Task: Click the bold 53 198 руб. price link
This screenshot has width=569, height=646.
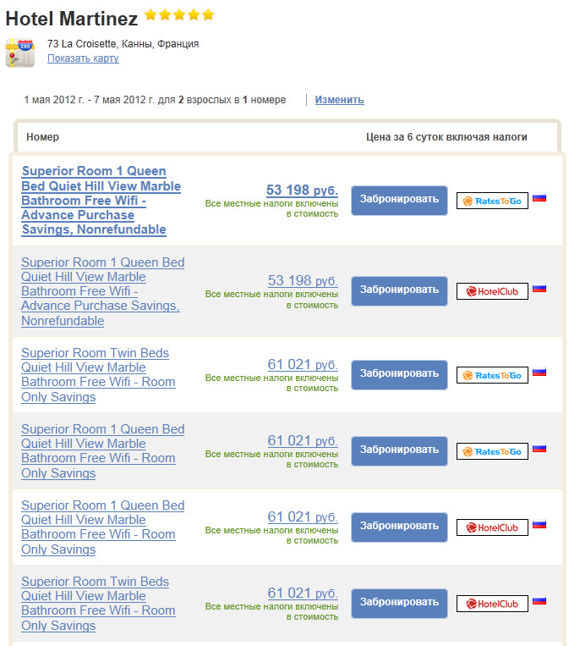Action: pyautogui.click(x=302, y=190)
